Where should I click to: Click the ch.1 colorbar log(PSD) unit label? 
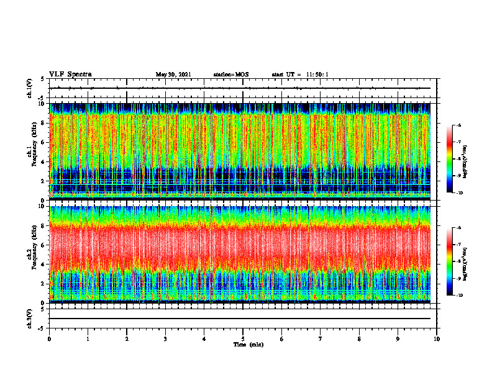point(465,162)
